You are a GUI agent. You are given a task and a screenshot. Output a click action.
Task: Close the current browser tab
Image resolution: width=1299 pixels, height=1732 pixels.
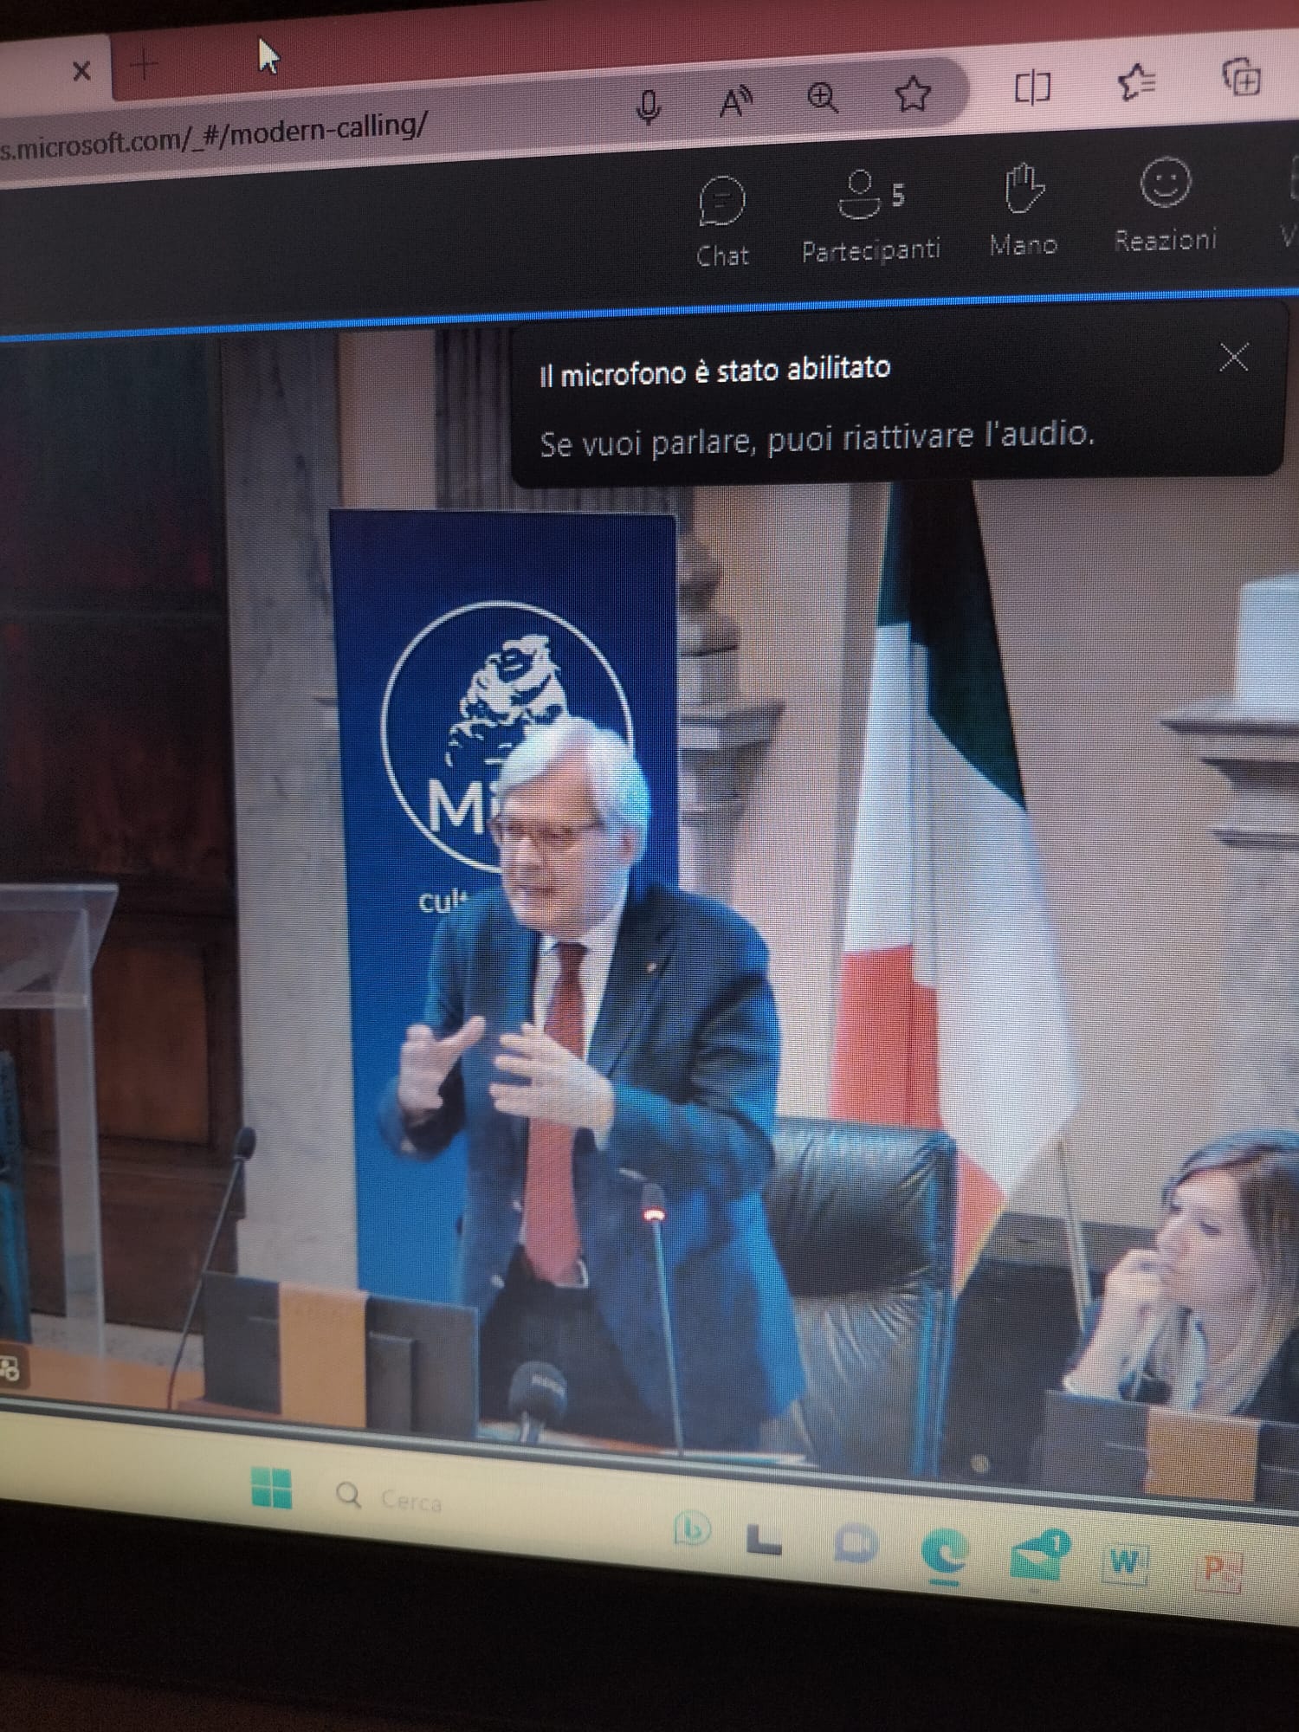(x=81, y=70)
